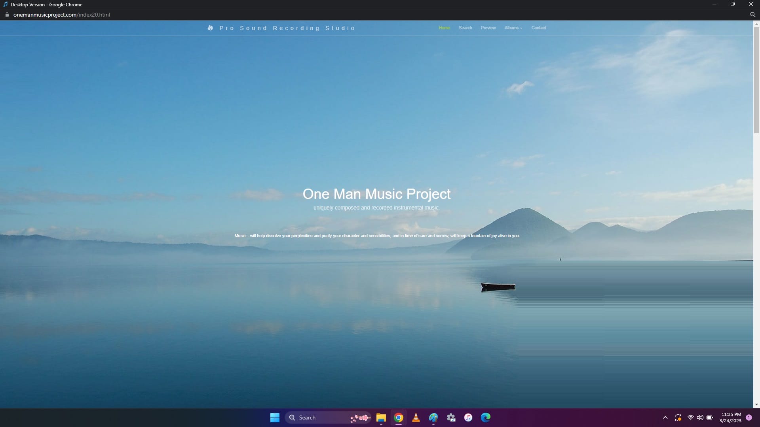Open the Preview nav link
Viewport: 760px width, 427px height.
(x=488, y=28)
